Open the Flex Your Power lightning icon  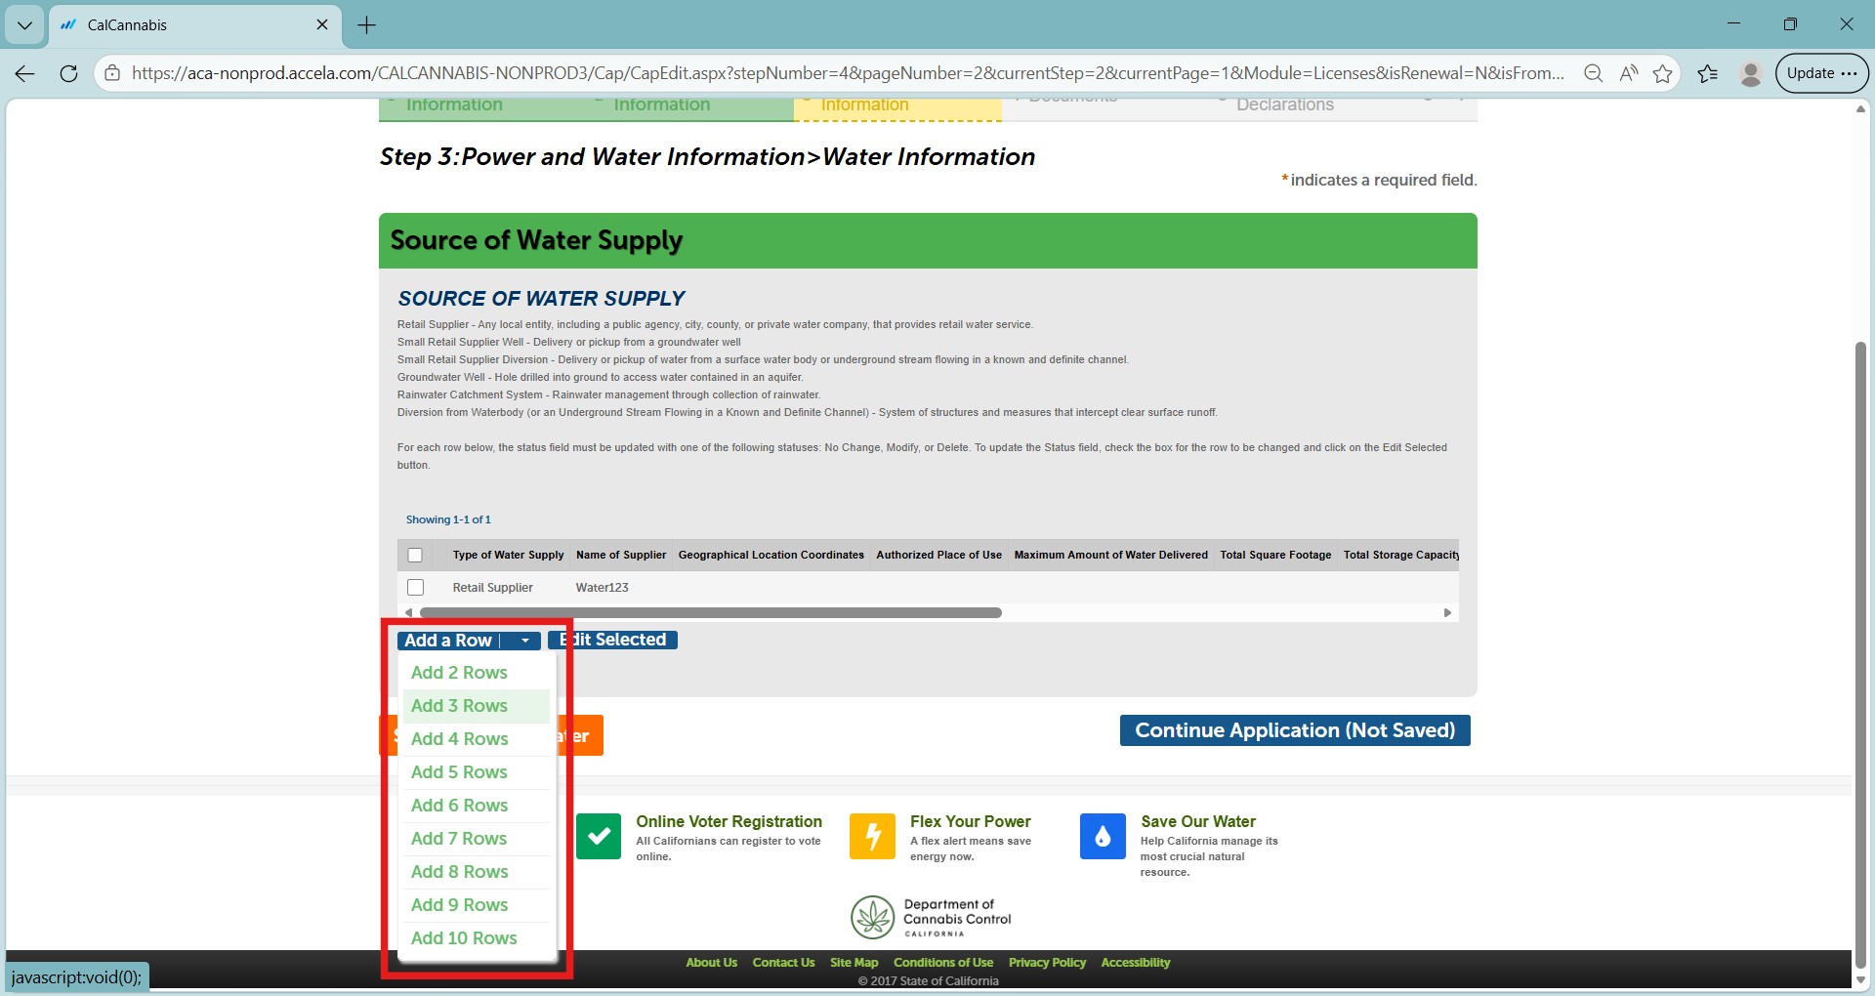[x=872, y=836]
